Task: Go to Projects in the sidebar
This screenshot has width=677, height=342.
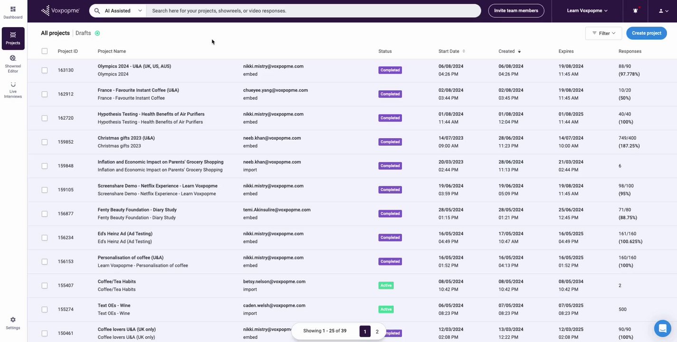Action: point(13,38)
